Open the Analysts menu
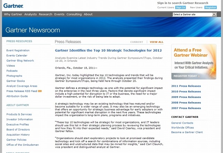The width and height of the screenshot is (223, 153). (x=30, y=14)
